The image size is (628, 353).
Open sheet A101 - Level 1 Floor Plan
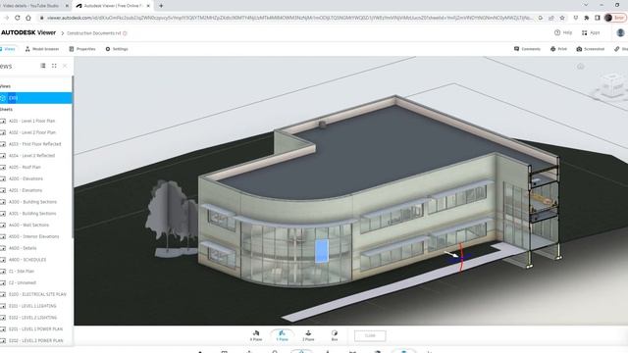(32, 121)
